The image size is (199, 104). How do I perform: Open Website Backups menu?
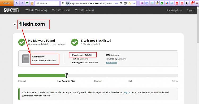tap(85, 10)
